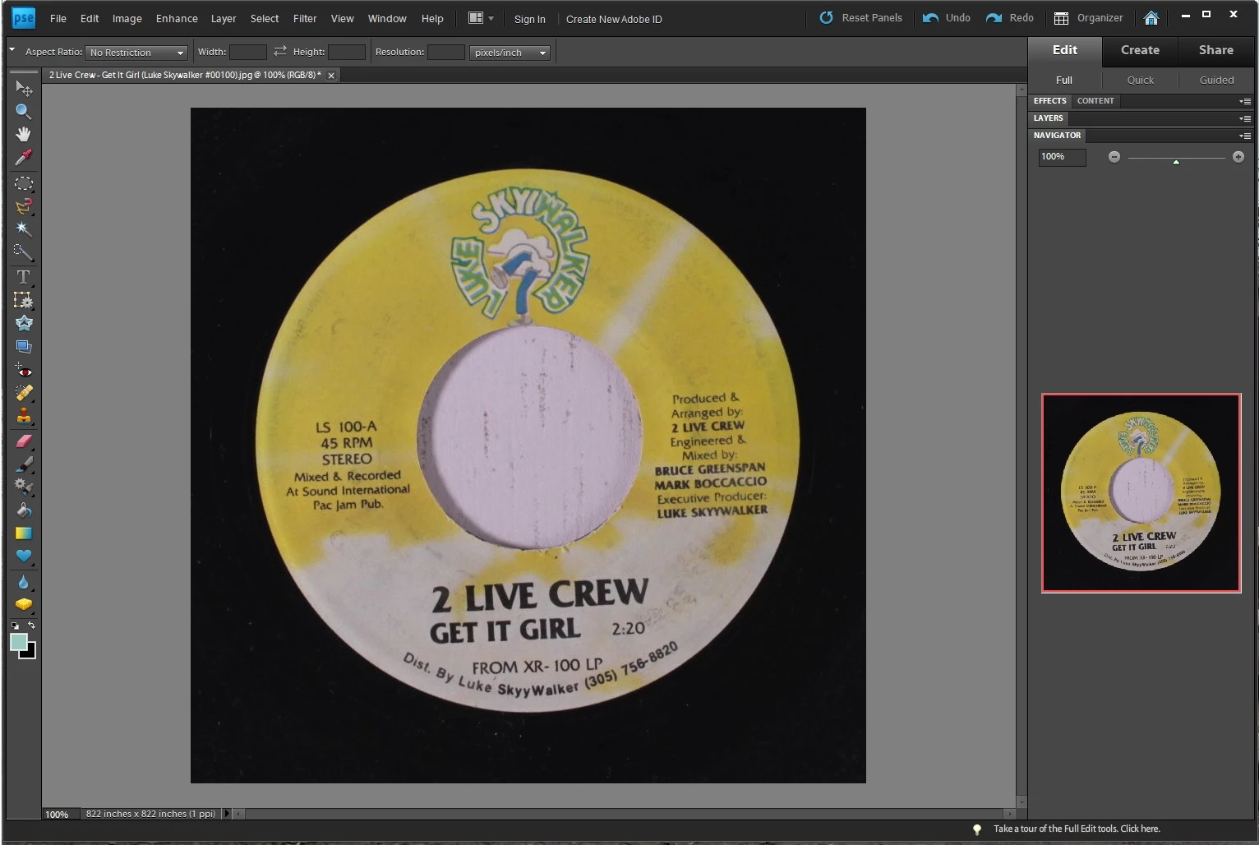Select the Spot Healing Brush bandage tool
Viewport: 1259px width, 845px height.
click(x=23, y=393)
